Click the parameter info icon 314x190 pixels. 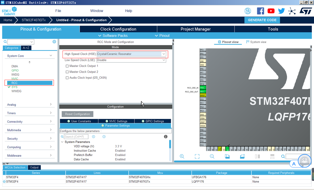[x=166, y=137]
